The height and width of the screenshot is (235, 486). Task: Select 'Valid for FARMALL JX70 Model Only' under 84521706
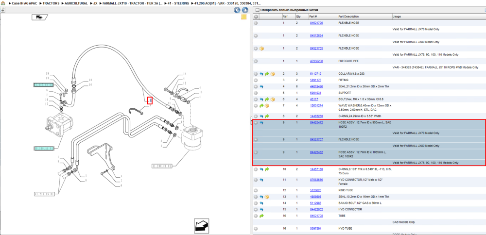point(416,29)
